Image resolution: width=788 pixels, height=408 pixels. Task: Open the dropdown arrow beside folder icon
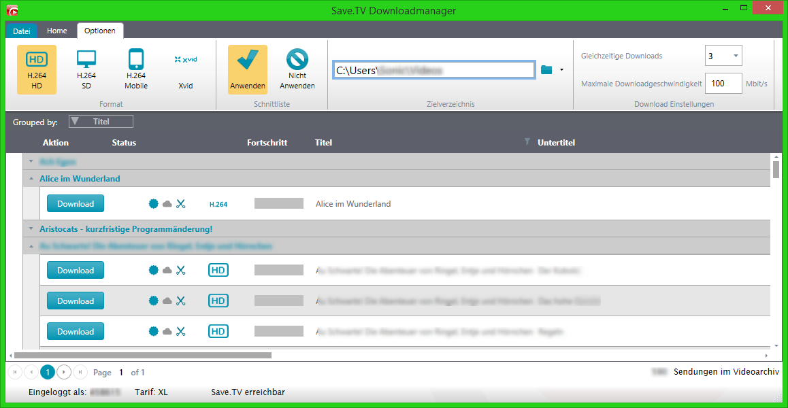point(561,69)
